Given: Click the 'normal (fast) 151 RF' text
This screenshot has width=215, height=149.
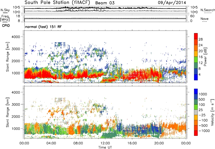Looking at the screenshot, I should (43, 27).
